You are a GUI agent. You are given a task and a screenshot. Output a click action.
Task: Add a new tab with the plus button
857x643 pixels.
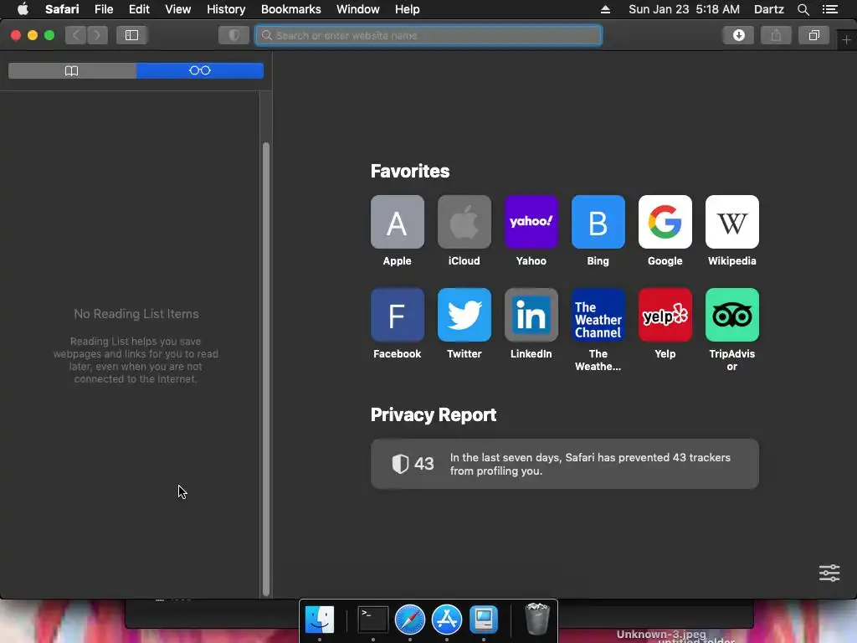[847, 40]
